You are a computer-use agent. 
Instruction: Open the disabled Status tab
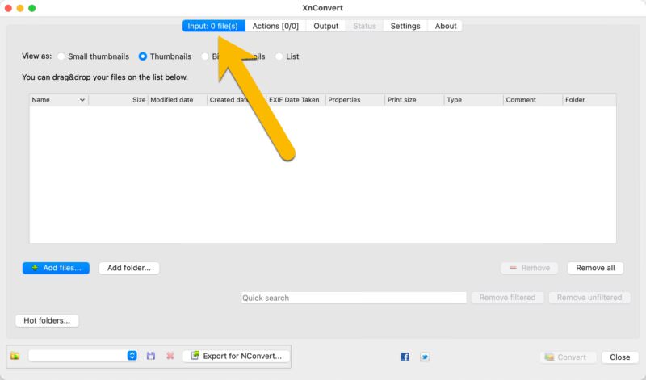pos(365,26)
